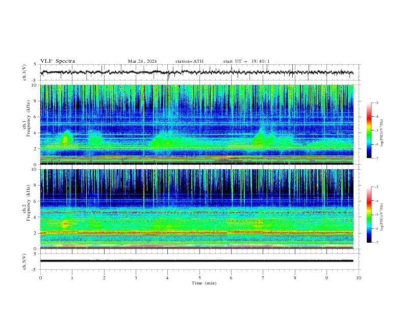Screen dimensions: 404x312
Task: Click the '-3' label on ch.1 colorbar
Action: pyautogui.click(x=376, y=102)
